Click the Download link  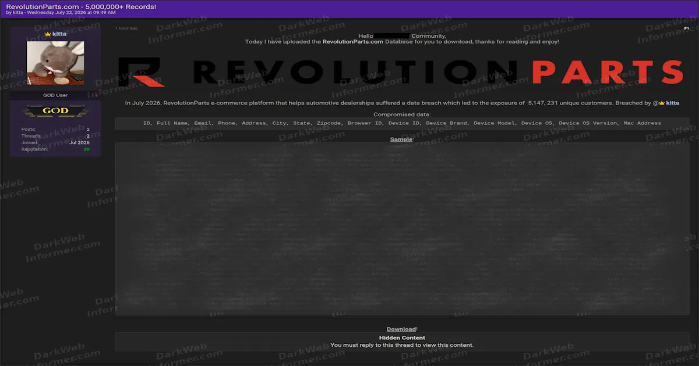point(401,329)
